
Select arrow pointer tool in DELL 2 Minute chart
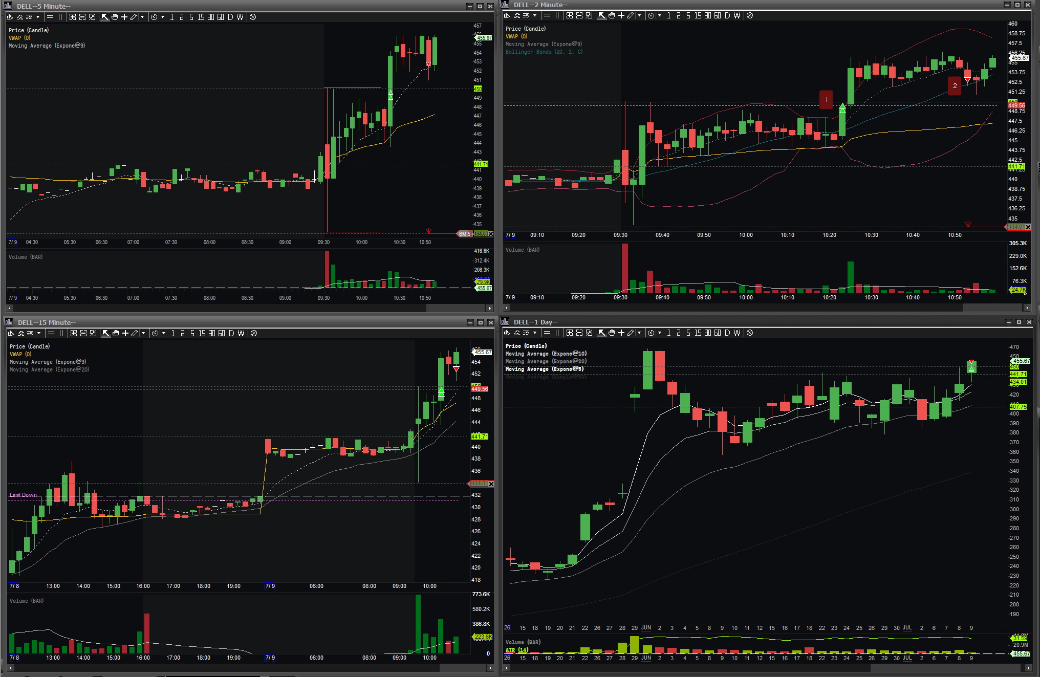pos(602,15)
